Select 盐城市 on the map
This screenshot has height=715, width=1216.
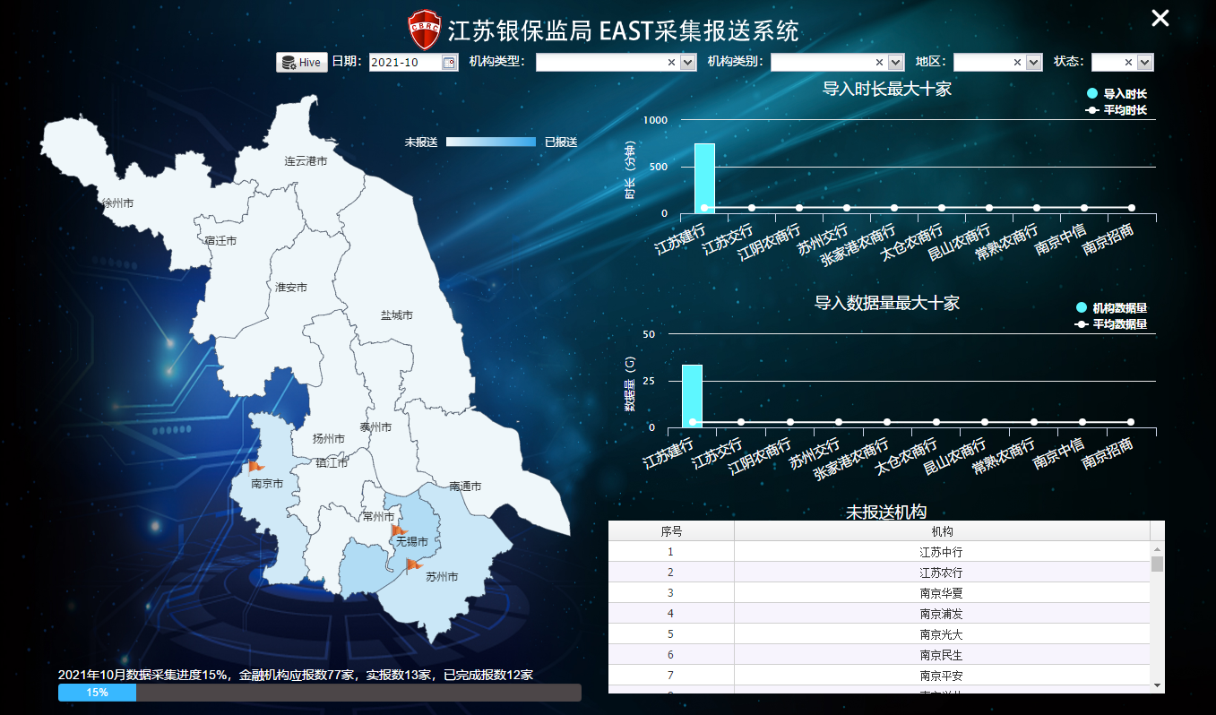pyautogui.click(x=396, y=315)
